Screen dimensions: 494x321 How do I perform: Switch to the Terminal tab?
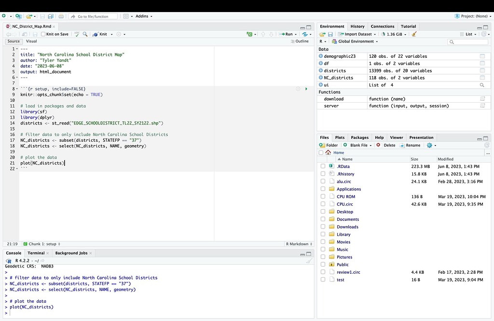(x=36, y=253)
